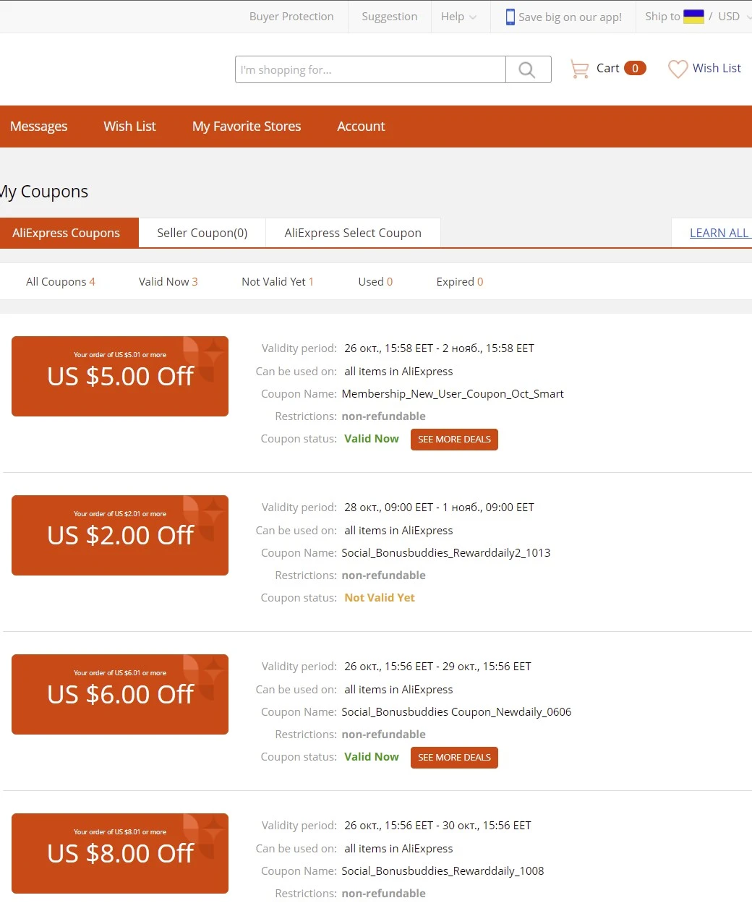Click validity period ending 29 окт., 15:56 EET
752x903 pixels.
point(437,667)
